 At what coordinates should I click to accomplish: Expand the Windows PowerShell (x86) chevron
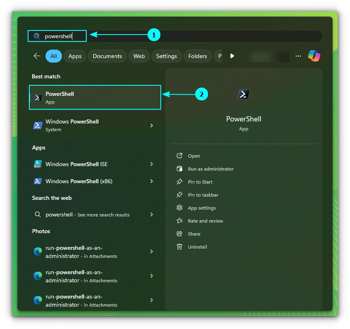151,181
